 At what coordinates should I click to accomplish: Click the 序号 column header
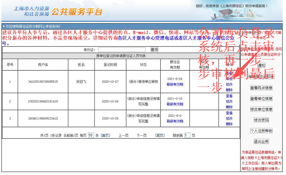point(10,65)
